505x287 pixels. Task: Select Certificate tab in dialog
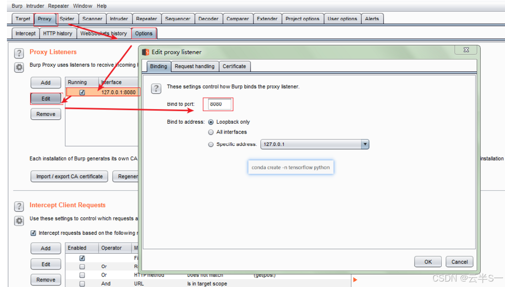point(234,66)
